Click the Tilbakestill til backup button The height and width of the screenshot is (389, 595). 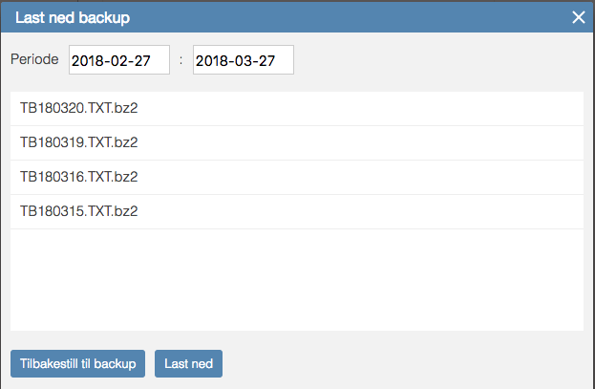click(x=77, y=363)
